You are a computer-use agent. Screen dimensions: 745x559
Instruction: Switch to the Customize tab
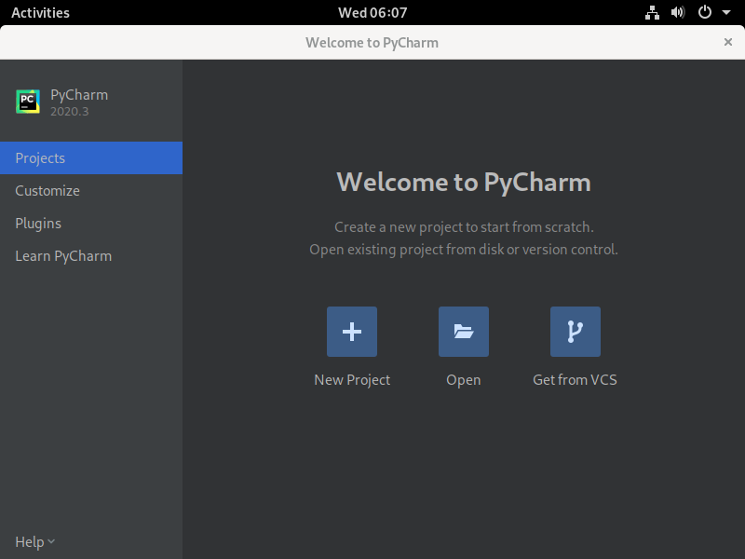pos(91,191)
